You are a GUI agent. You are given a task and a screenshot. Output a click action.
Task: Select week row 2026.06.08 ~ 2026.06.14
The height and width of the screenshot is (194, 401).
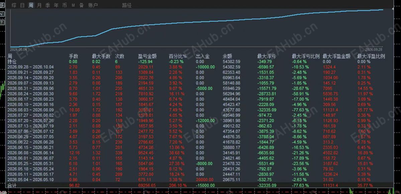point(31,153)
